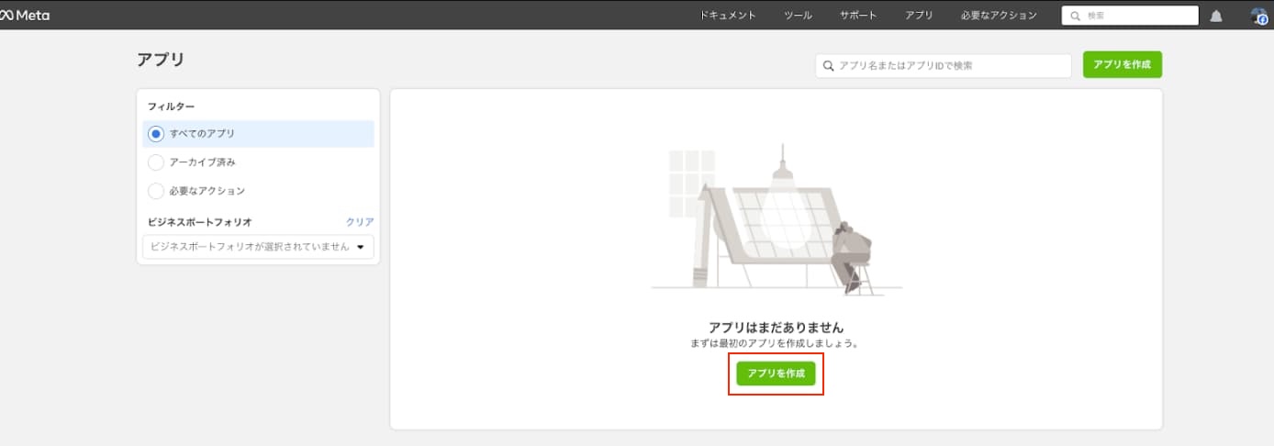Open 必要なアクション in the top navigation

(999, 16)
